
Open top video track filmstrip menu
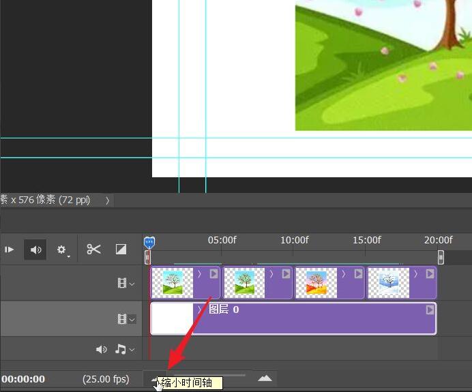click(126, 284)
